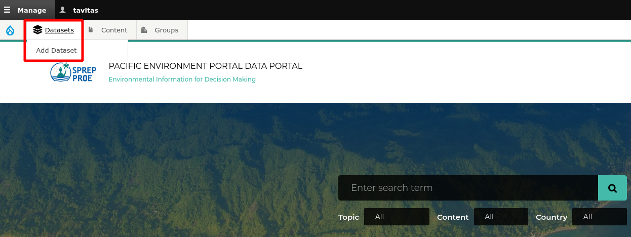This screenshot has height=237, width=631.
Task: Click the icon beside Groups
Action: [x=144, y=30]
